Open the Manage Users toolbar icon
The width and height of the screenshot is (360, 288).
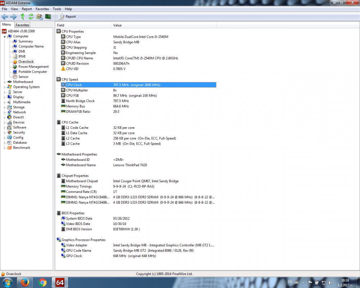pyautogui.click(x=40, y=17)
